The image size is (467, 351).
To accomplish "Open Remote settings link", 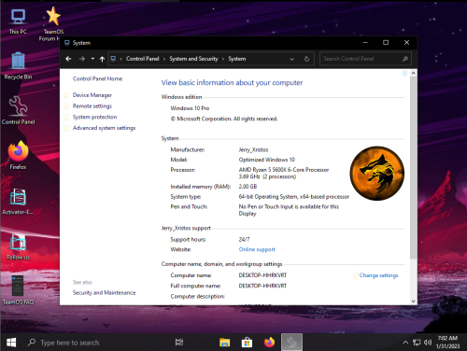I will [92, 106].
